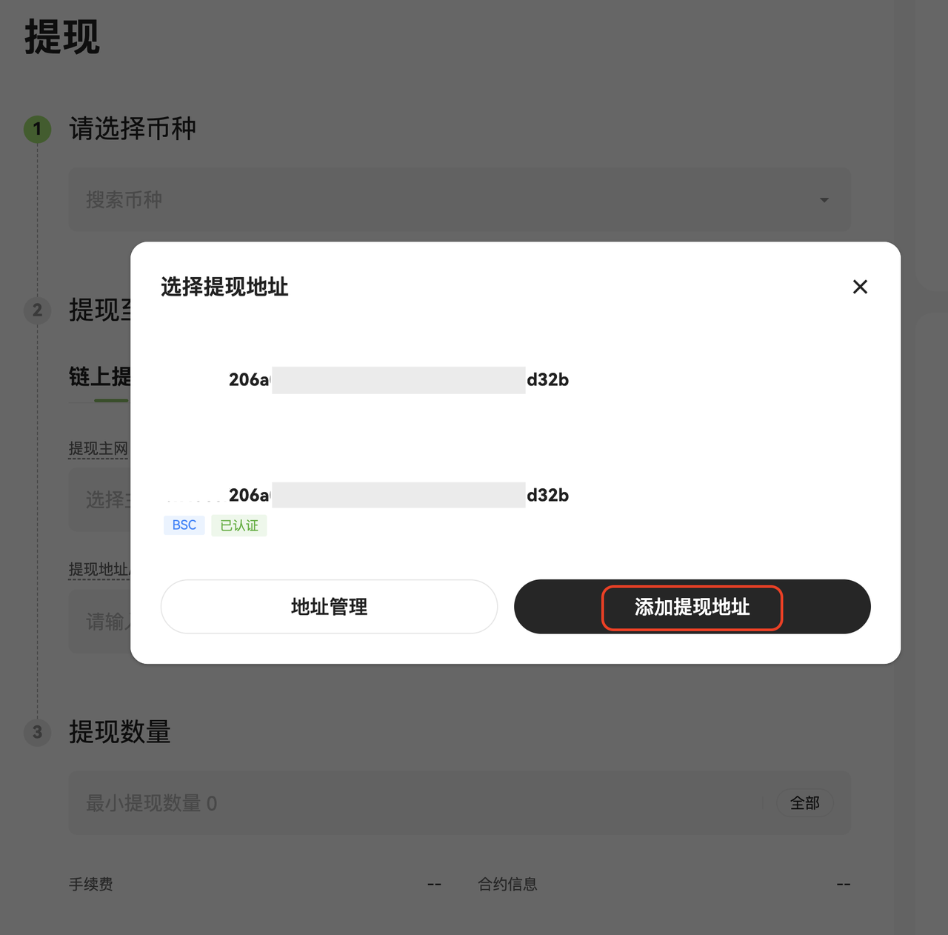This screenshot has width=948, height=935.
Task: Close the 选择提现地址 dialog
Action: (860, 287)
